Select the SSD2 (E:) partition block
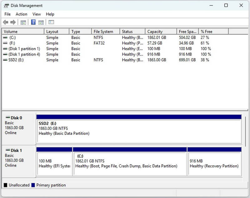250x198 pixels. coord(139,129)
